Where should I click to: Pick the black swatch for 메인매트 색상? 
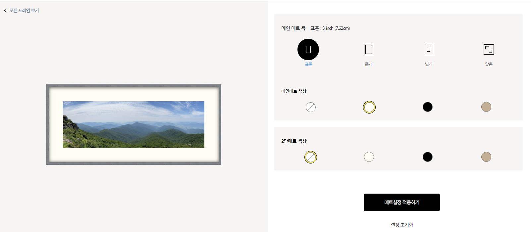click(x=428, y=107)
